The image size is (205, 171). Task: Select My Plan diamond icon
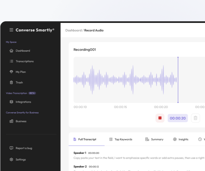[x=11, y=72]
